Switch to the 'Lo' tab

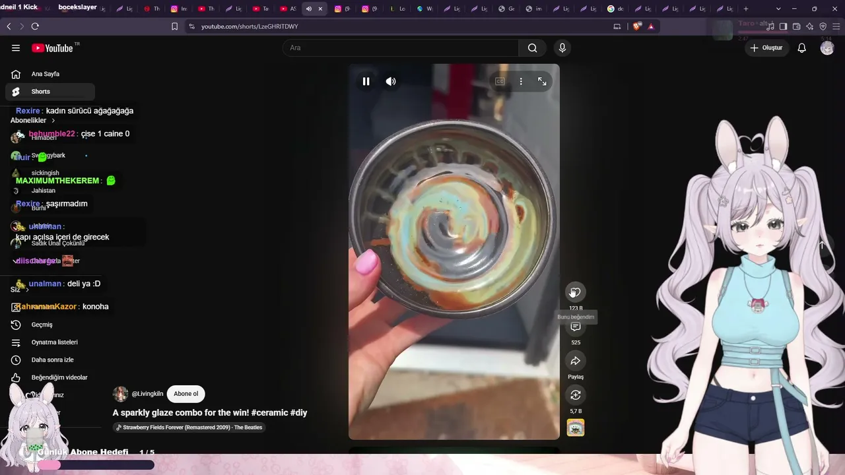398,9
